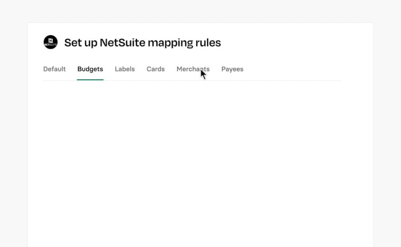Show the Payees tab

pyautogui.click(x=232, y=69)
